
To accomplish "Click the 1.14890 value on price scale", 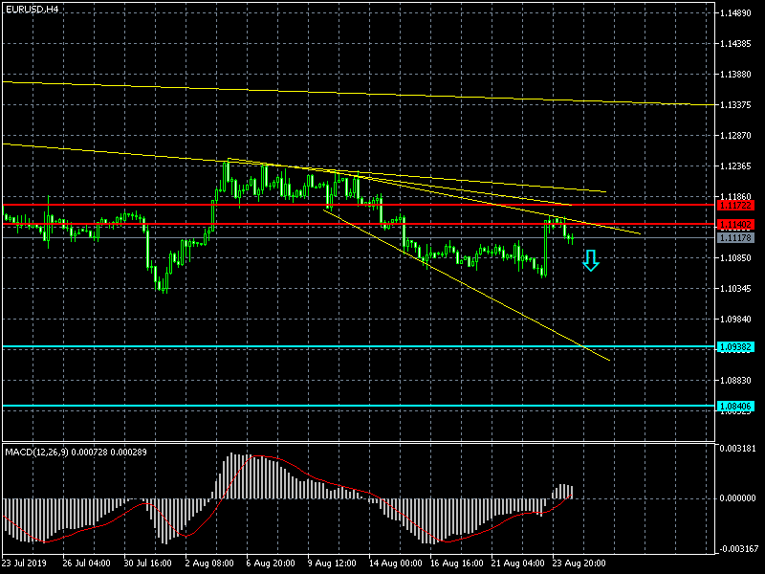I will (x=738, y=13).
